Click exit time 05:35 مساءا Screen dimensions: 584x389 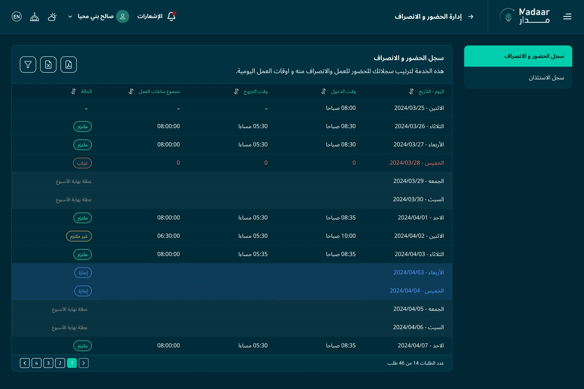click(253, 254)
